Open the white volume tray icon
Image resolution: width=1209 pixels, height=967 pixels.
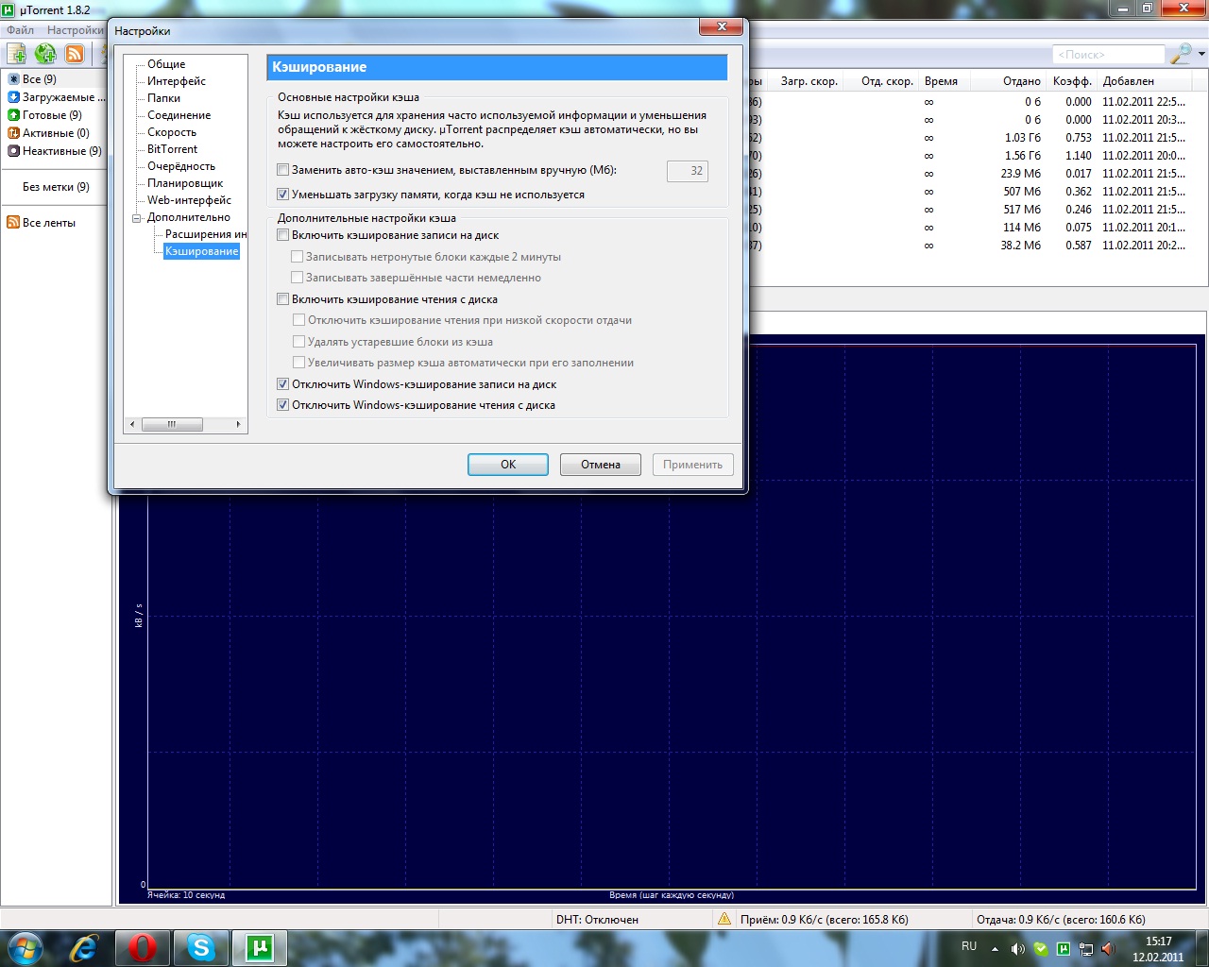pos(1017,949)
